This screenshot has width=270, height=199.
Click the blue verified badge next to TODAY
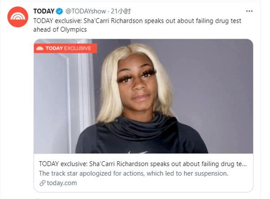[x=59, y=11]
